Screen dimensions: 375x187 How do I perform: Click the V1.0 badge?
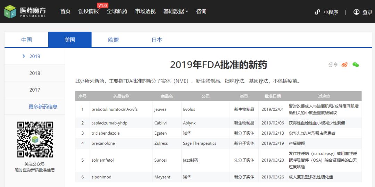(x=102, y=6)
